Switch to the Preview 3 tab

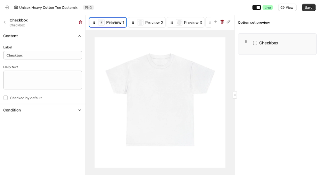coord(186,22)
